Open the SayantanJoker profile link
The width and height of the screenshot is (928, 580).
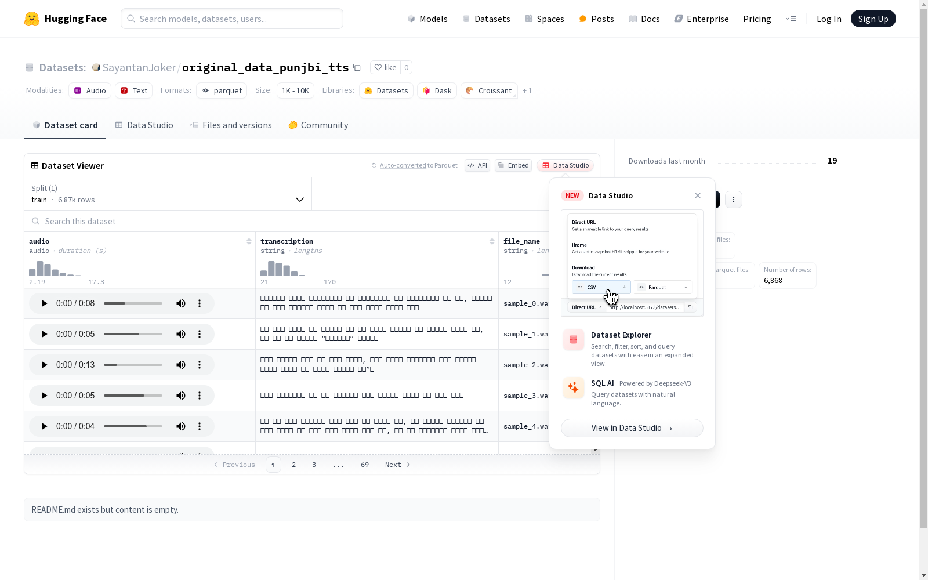coord(139,67)
